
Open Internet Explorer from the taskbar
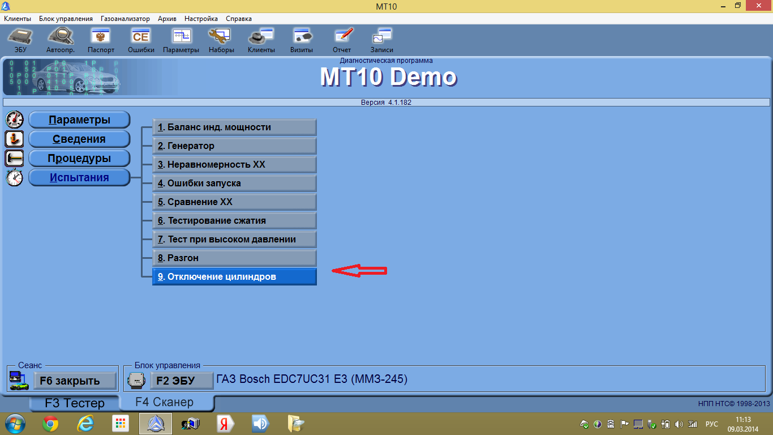coord(85,423)
